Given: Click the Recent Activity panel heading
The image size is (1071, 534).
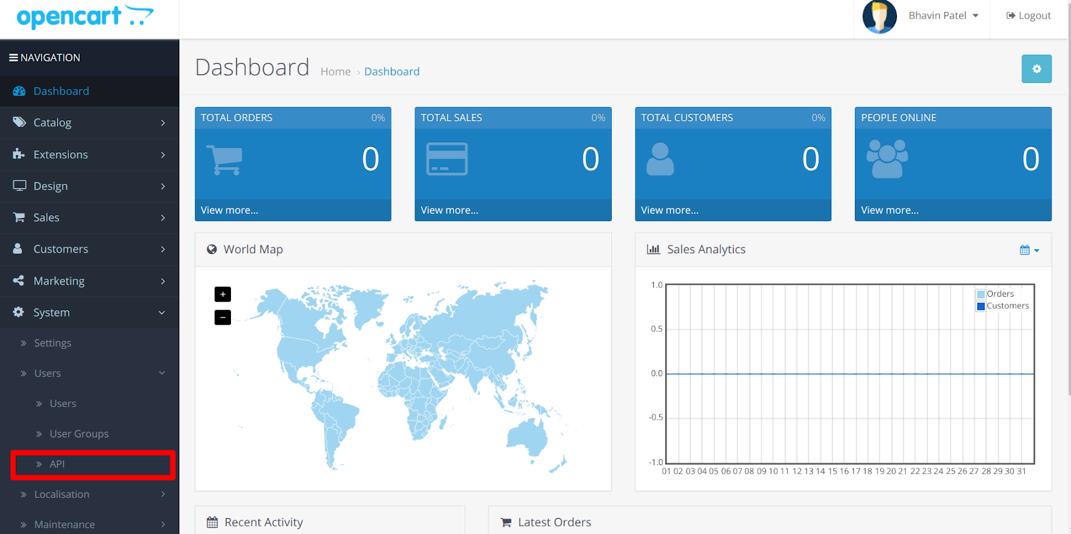Looking at the screenshot, I should click(x=264, y=522).
